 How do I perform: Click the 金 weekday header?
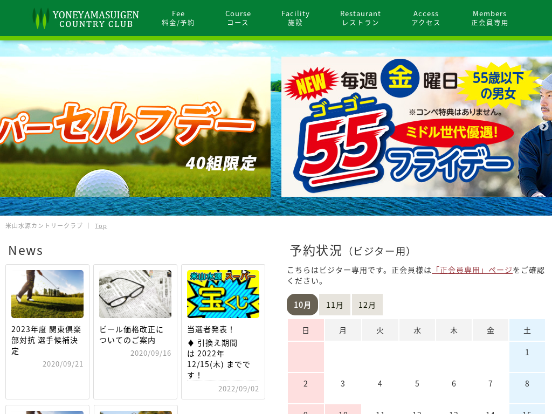491,330
